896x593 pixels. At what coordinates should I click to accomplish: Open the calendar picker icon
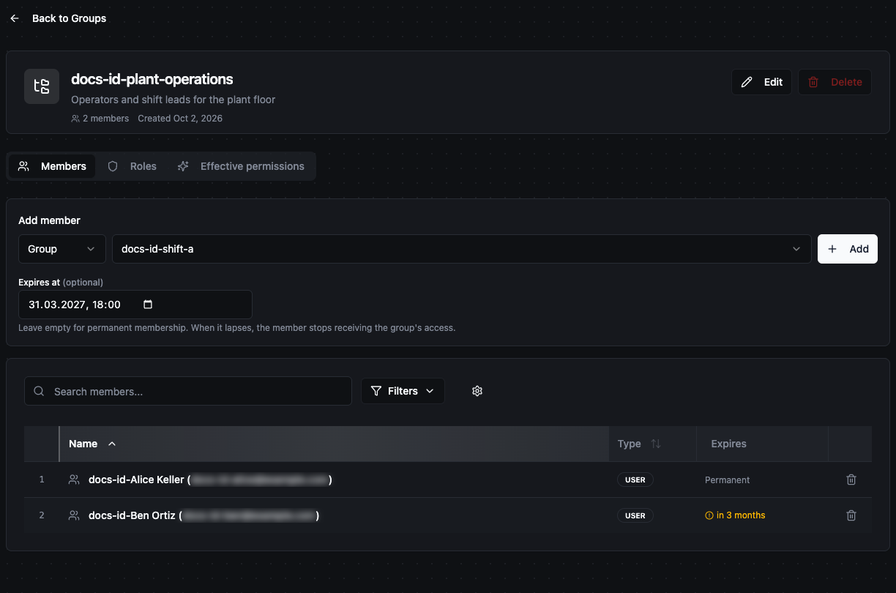(148, 305)
